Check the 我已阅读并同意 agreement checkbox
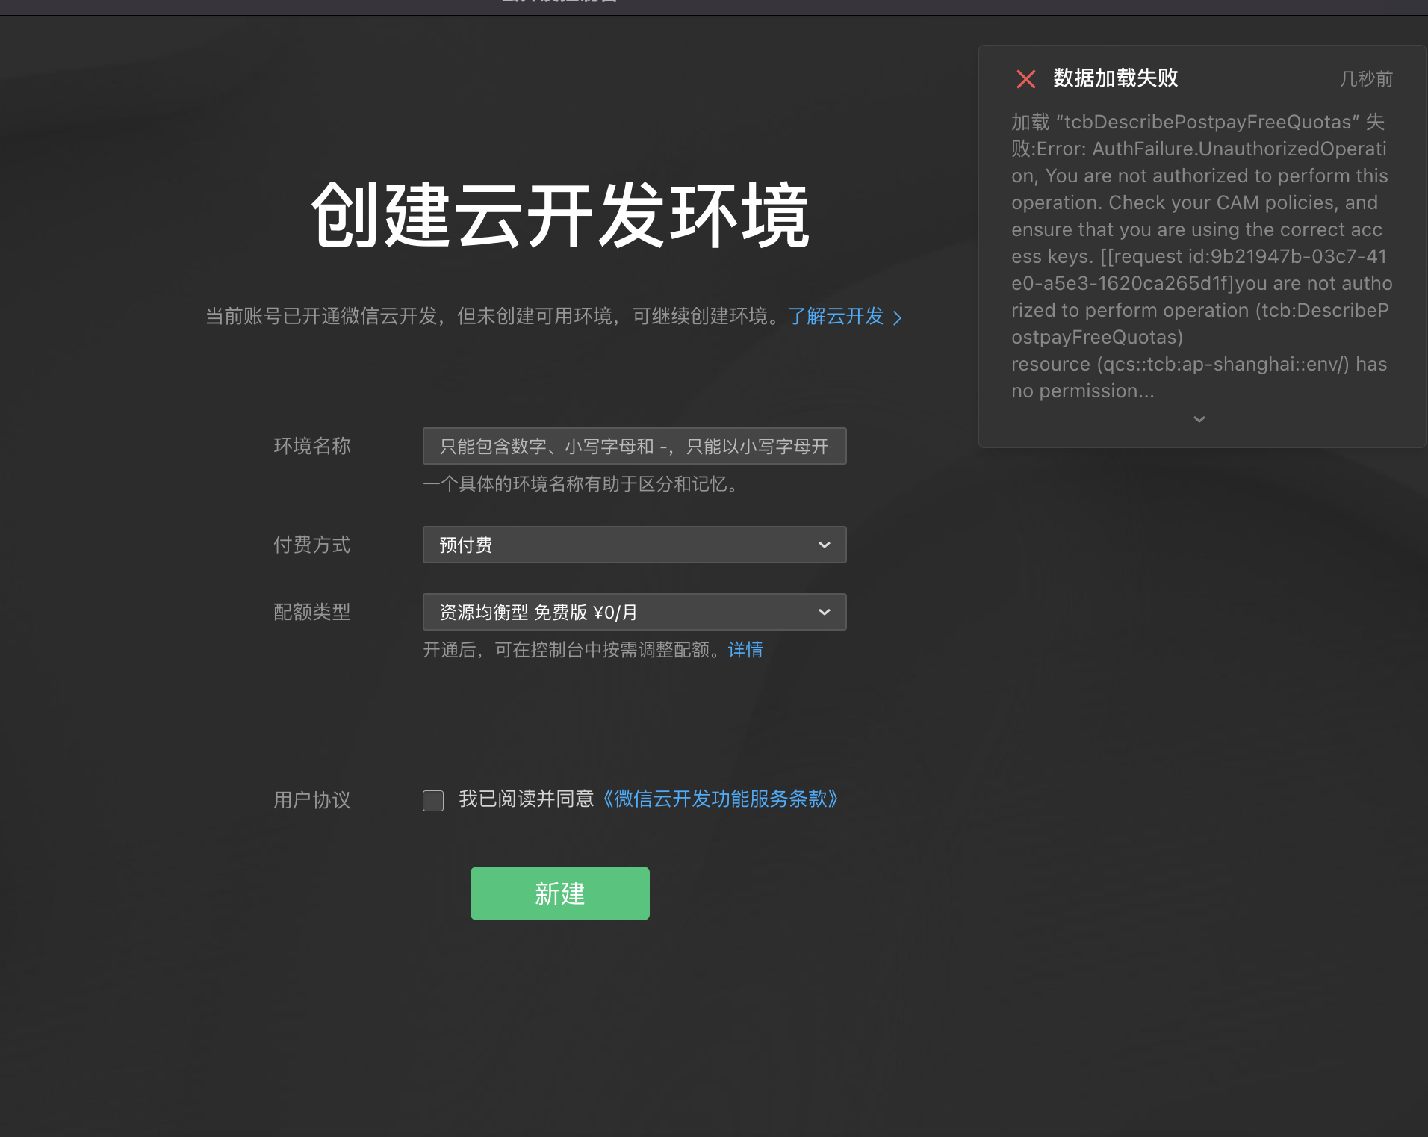Screen dimensions: 1428x1137 (433, 801)
